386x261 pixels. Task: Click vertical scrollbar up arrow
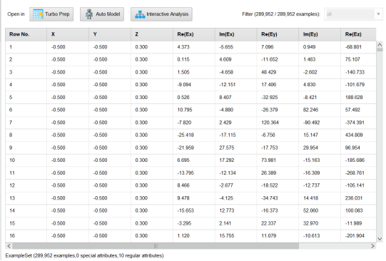pos(380,45)
